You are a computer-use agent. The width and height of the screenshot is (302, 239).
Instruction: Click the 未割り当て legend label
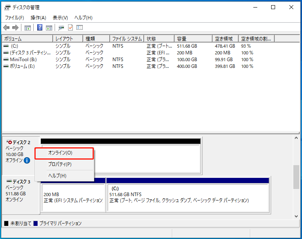click(x=21, y=224)
